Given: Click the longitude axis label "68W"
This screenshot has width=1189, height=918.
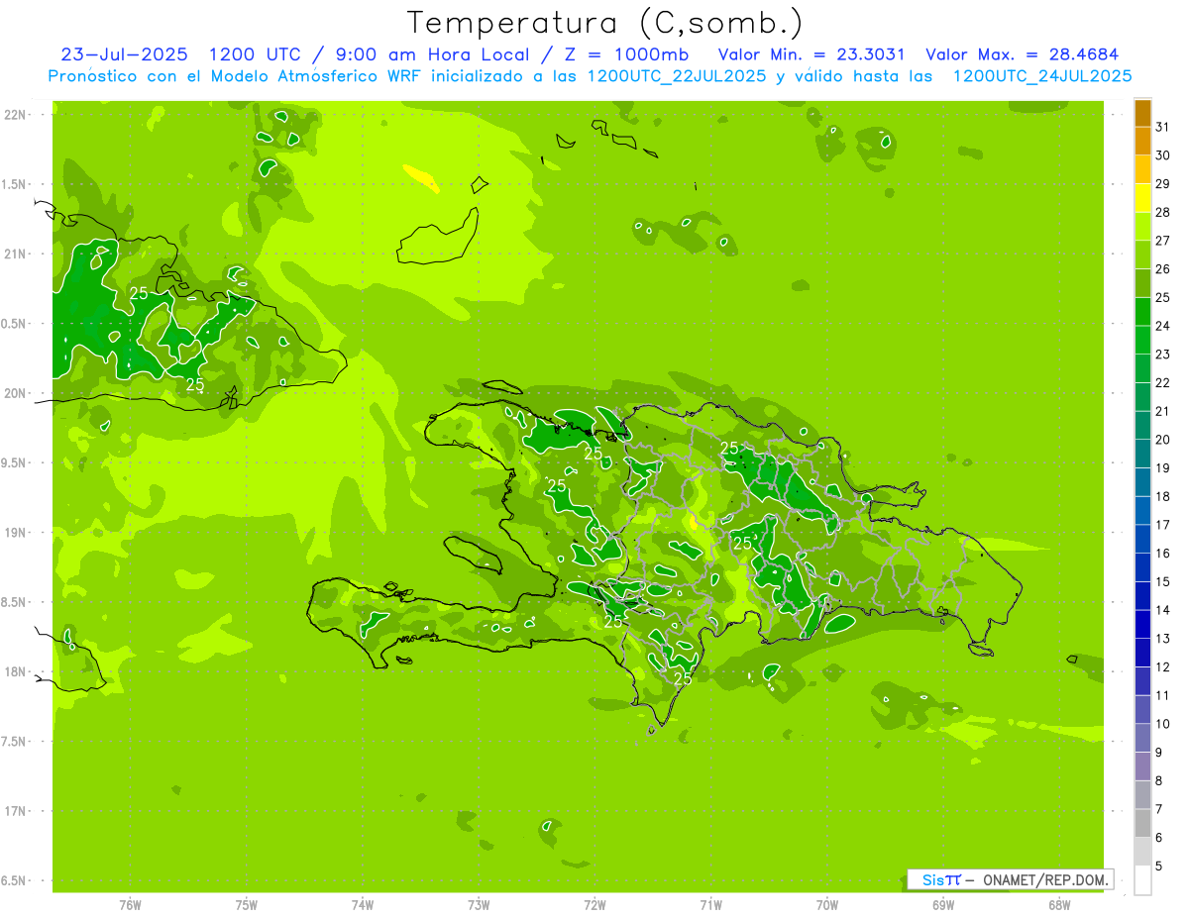Looking at the screenshot, I should pos(1059,905).
